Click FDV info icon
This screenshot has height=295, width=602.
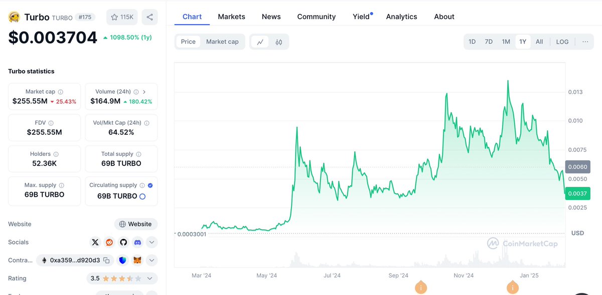click(51, 123)
